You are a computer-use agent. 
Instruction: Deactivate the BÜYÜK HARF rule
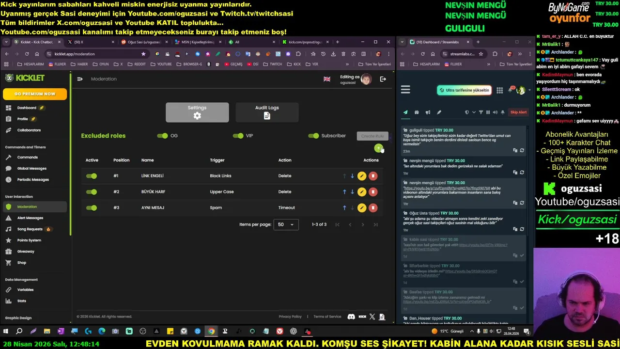pos(92,192)
